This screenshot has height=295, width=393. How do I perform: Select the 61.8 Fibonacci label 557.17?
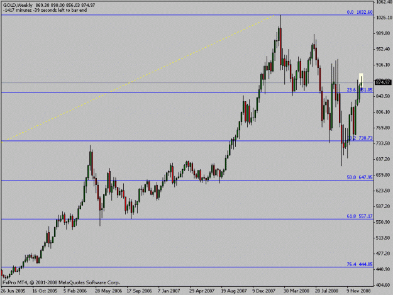click(x=360, y=216)
